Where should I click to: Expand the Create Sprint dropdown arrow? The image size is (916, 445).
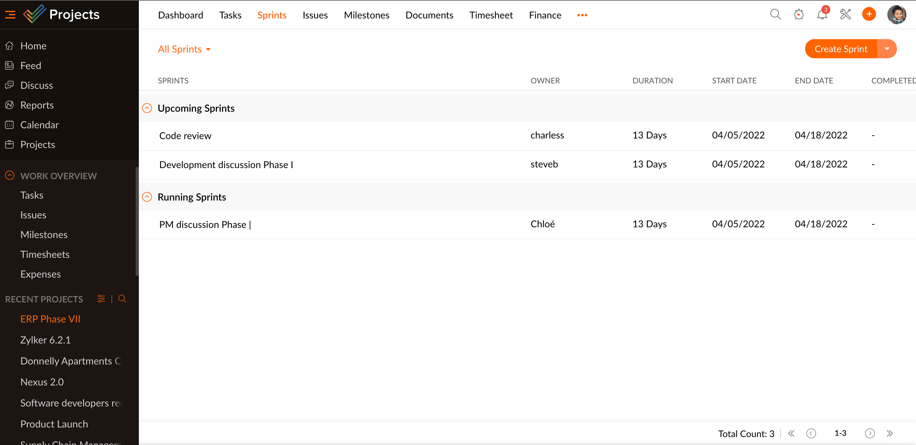tap(887, 49)
